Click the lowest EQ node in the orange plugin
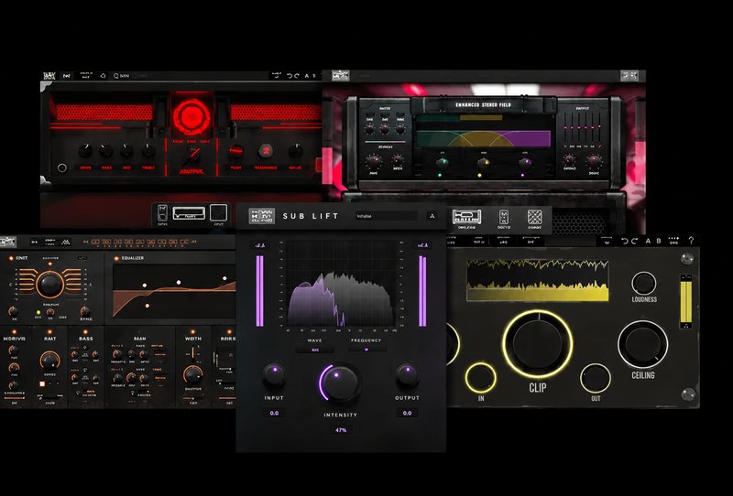This screenshot has width=733, height=496. [148, 306]
